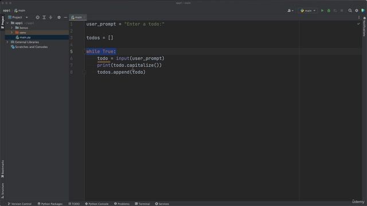Open Problems tool window
The image size is (367, 206).
pos(122,204)
